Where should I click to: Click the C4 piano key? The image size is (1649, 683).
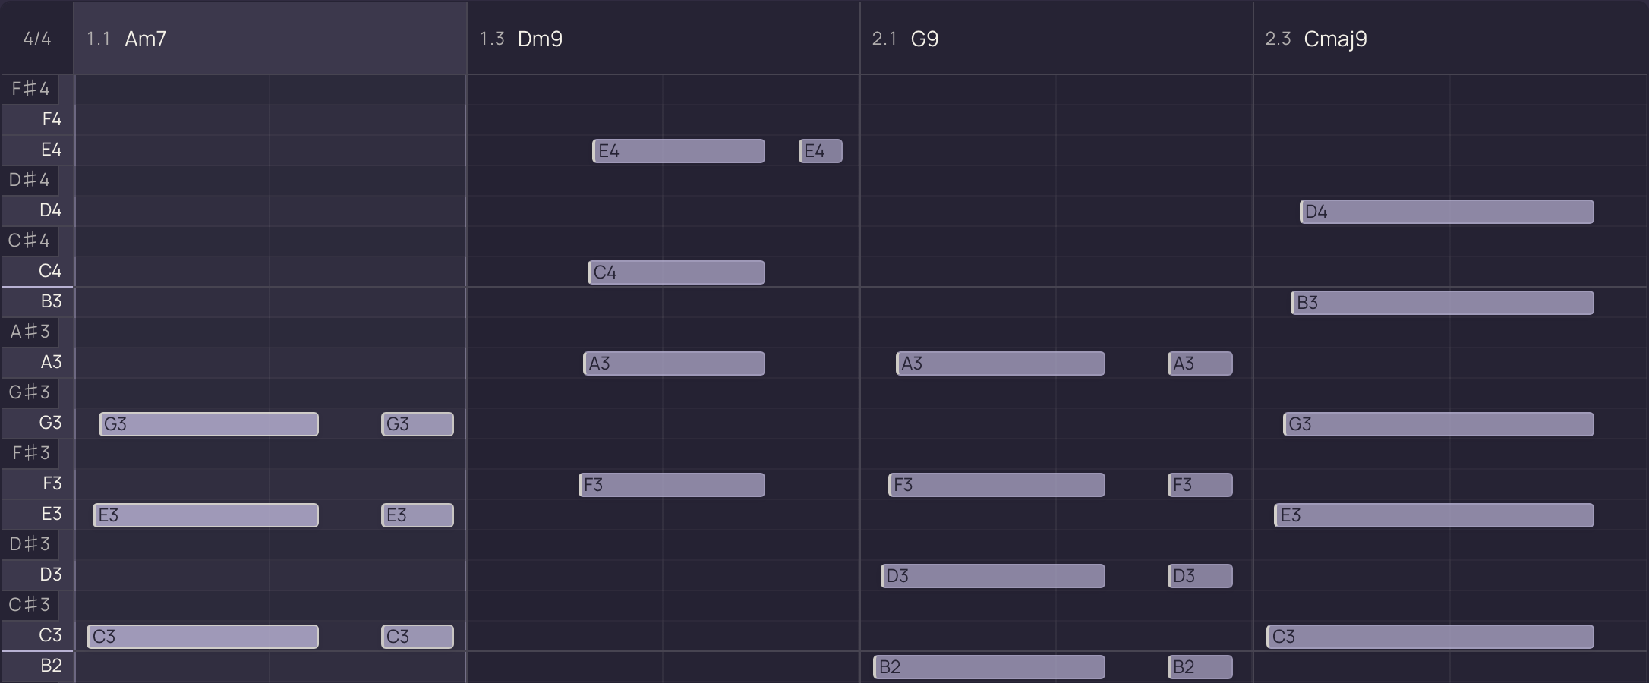37,272
